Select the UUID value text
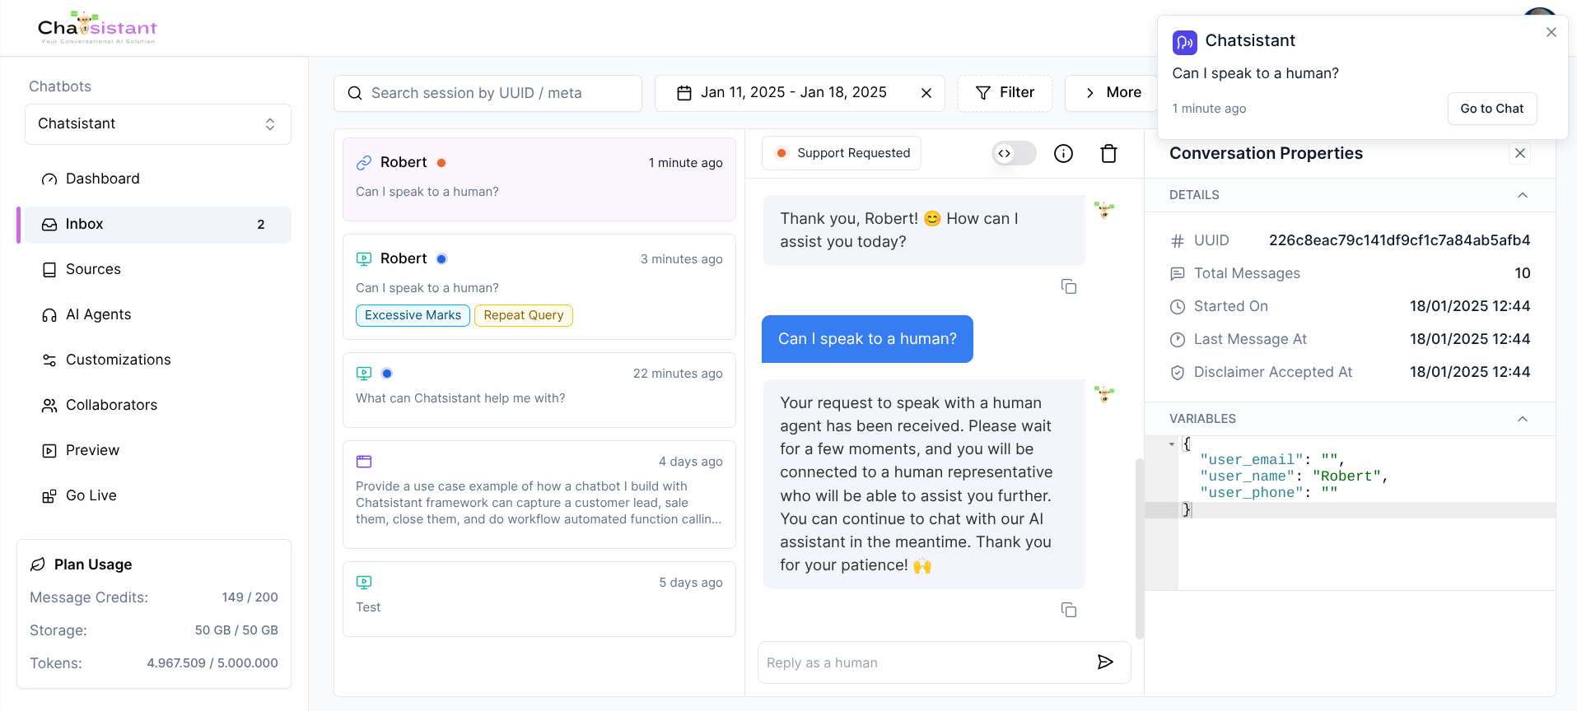 (x=1399, y=240)
